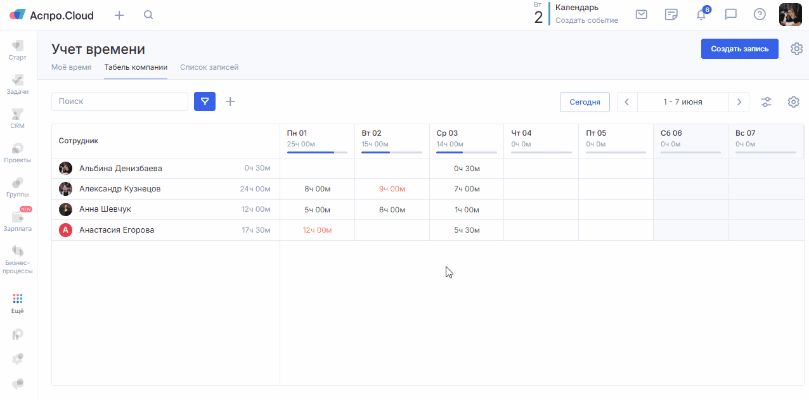
Task: Click the Вт 02 column header
Action: tap(392, 141)
